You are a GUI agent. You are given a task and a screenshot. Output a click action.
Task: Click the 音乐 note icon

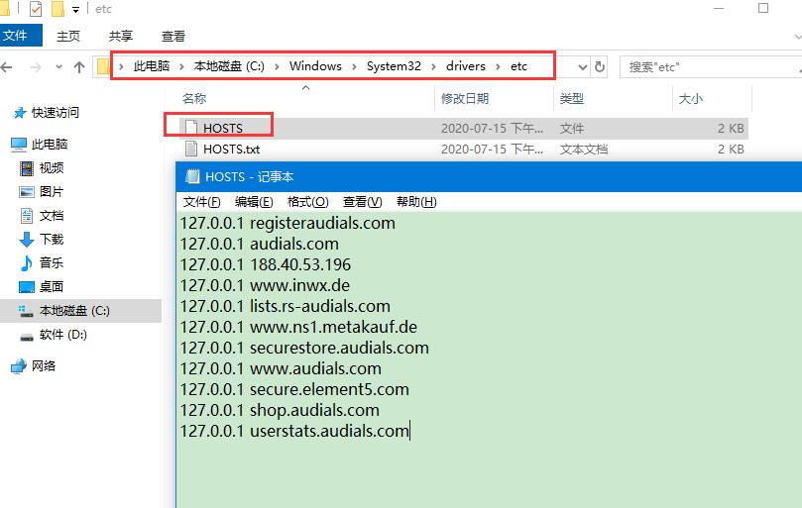point(26,262)
